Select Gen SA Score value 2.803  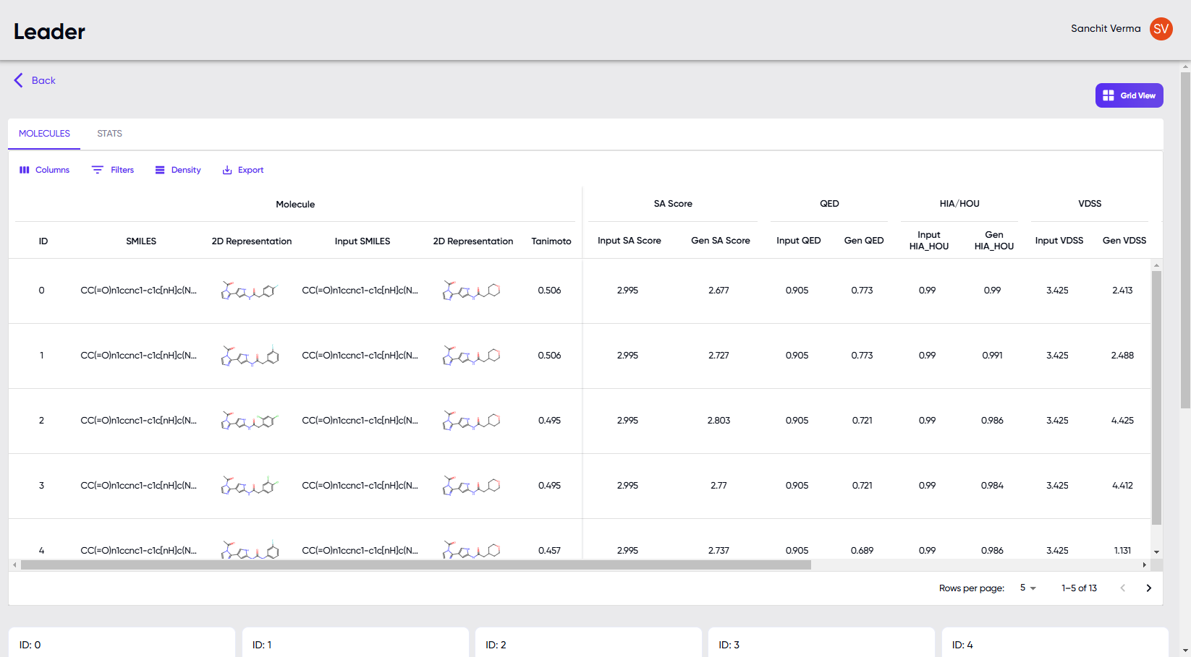[719, 421]
